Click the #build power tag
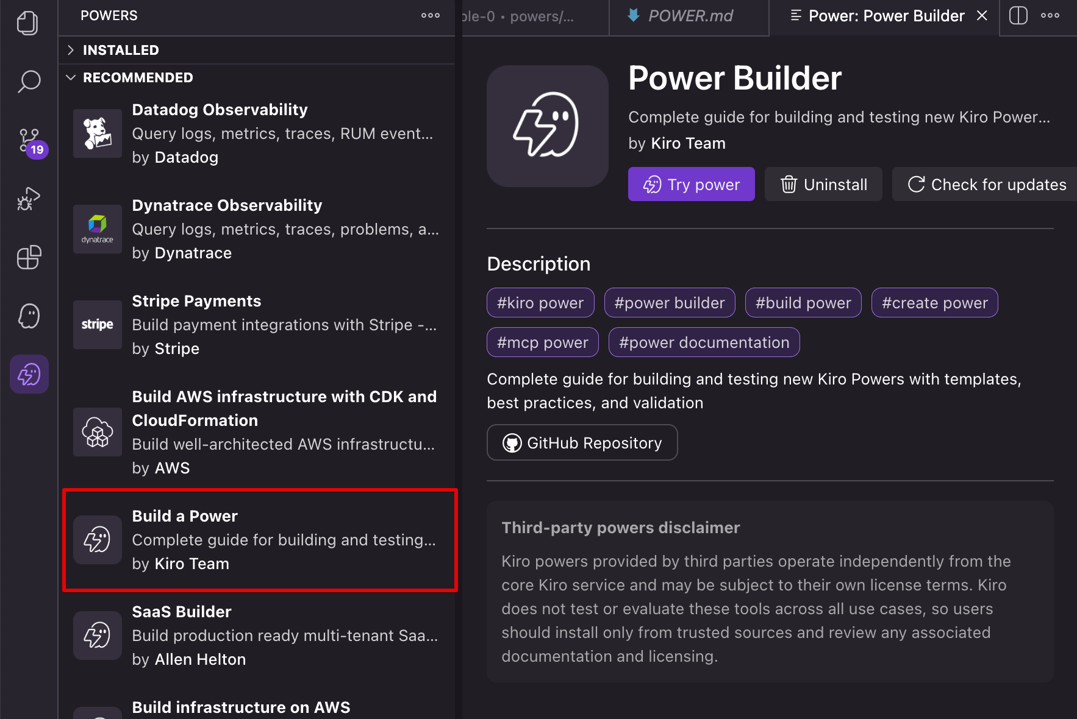1077x719 pixels. pos(803,303)
